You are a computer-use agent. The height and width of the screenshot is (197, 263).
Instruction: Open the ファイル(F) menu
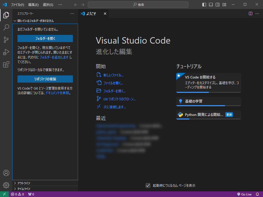click(x=17, y=5)
